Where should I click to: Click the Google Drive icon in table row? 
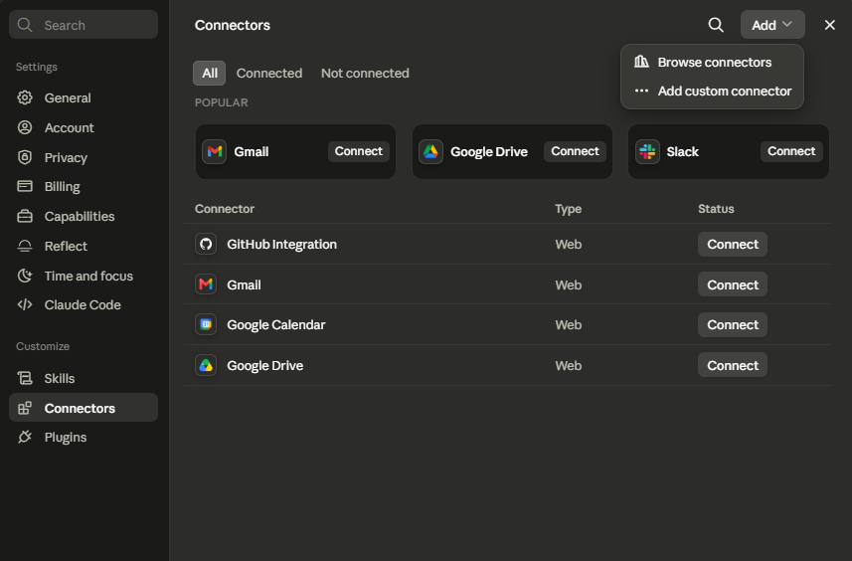pos(206,365)
